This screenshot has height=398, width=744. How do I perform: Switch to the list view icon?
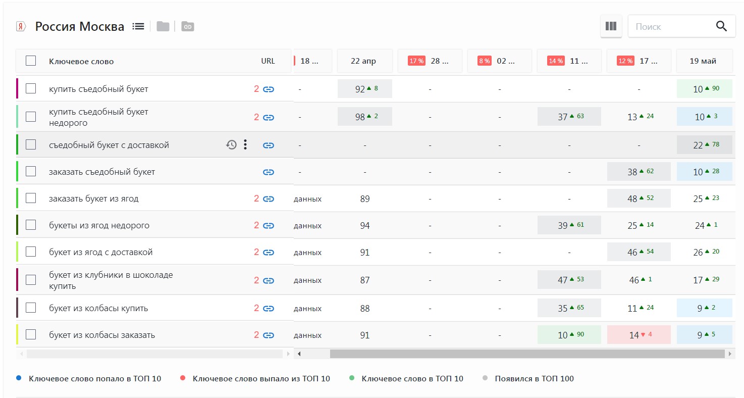pyautogui.click(x=138, y=26)
